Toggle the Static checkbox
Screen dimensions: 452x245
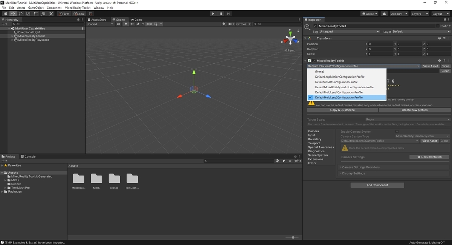coord(438,26)
